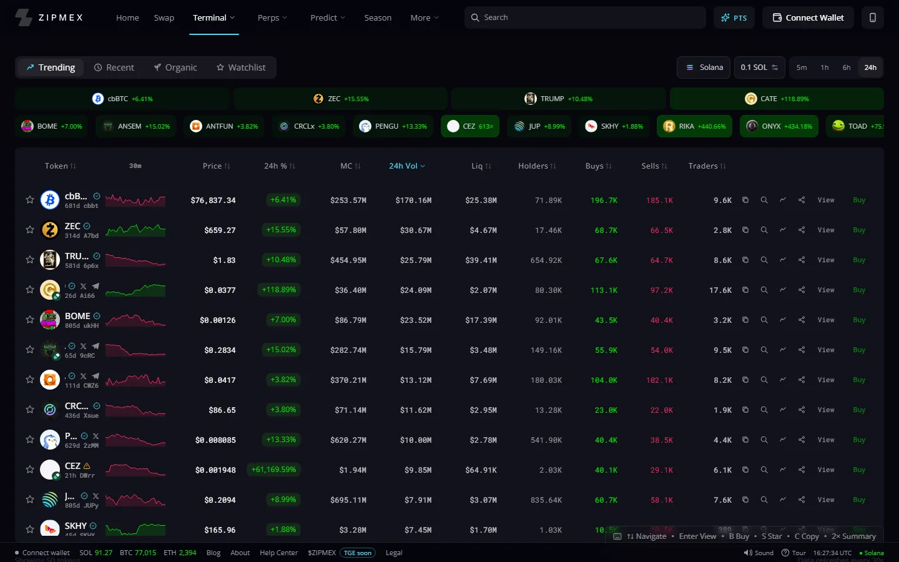The image size is (899, 562).
Task: Click the copy icon in the PENGU row
Action: 745,440
